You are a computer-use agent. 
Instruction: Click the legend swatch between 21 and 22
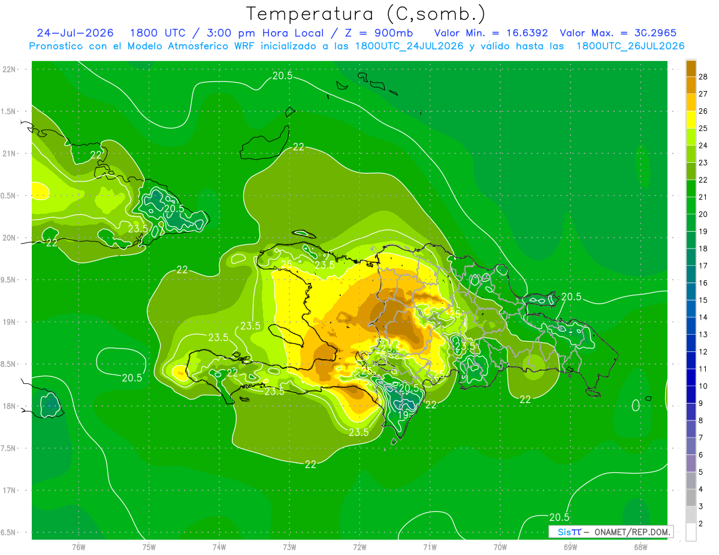pyautogui.click(x=691, y=188)
